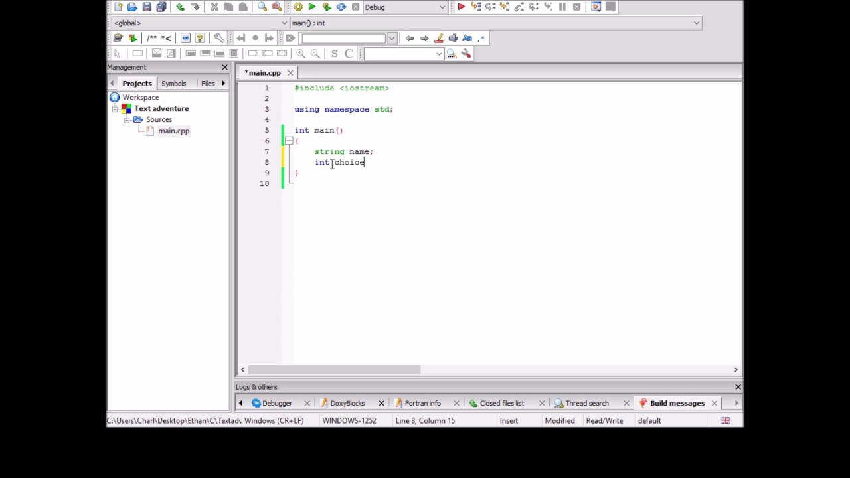Viewport: 850px width, 478px height.
Task: Zoom in on the diagram
Action: [301, 54]
